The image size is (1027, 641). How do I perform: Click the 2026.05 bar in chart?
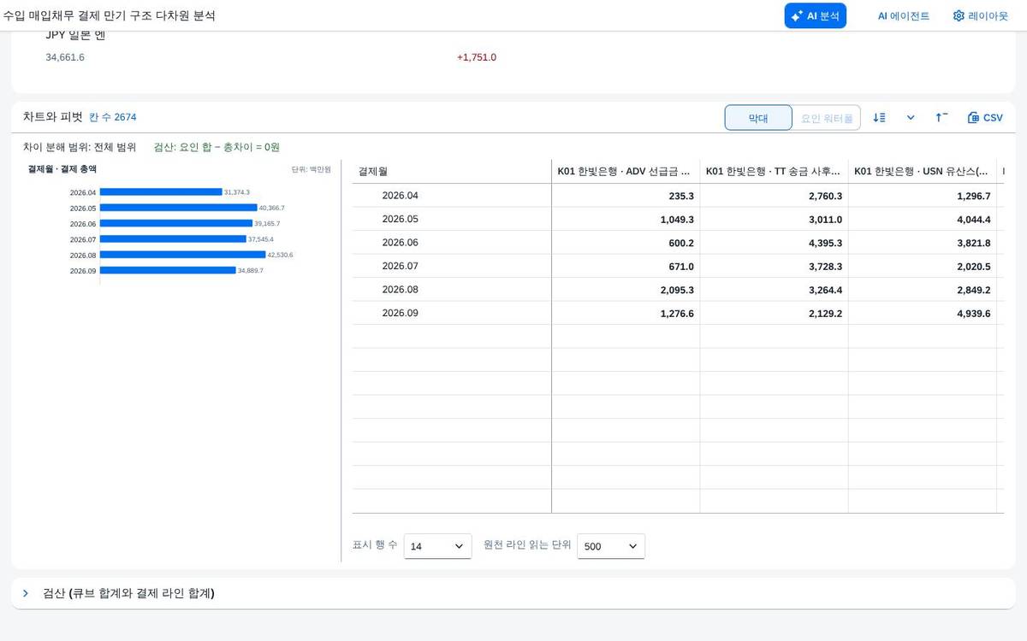(x=179, y=208)
